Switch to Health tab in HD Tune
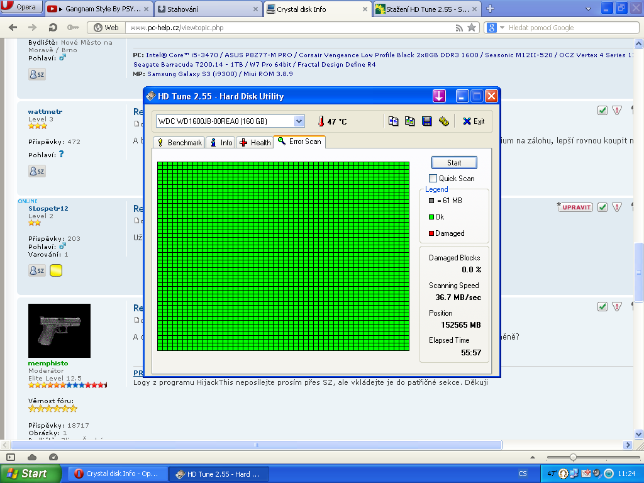This screenshot has height=483, width=644. (255, 143)
